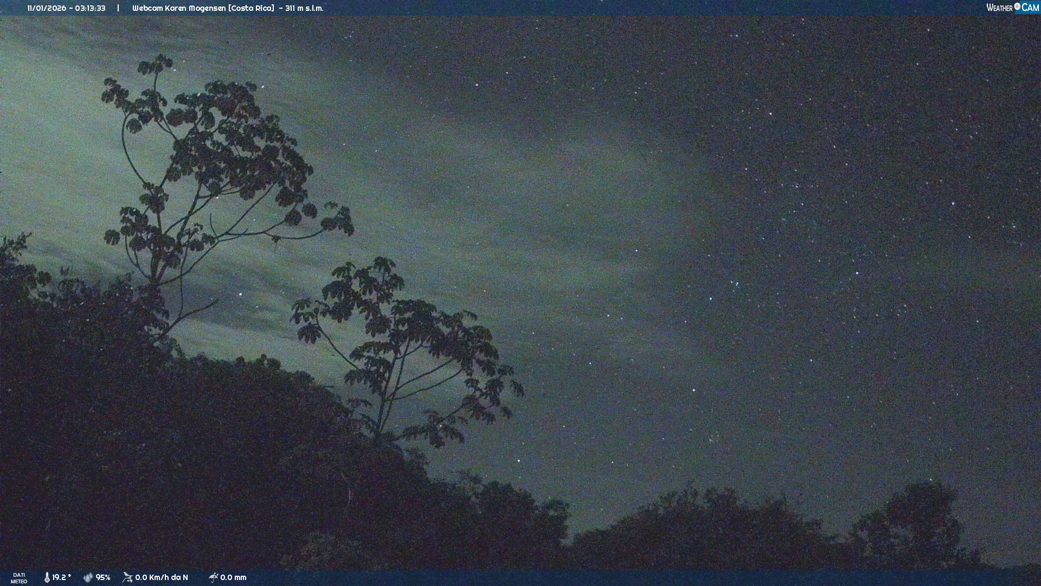Viewport: 1041px width, 586px height.
Task: Click the rain umbrella precipitation icon
Action: (213, 577)
